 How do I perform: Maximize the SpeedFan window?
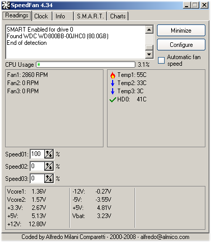[195, 5]
